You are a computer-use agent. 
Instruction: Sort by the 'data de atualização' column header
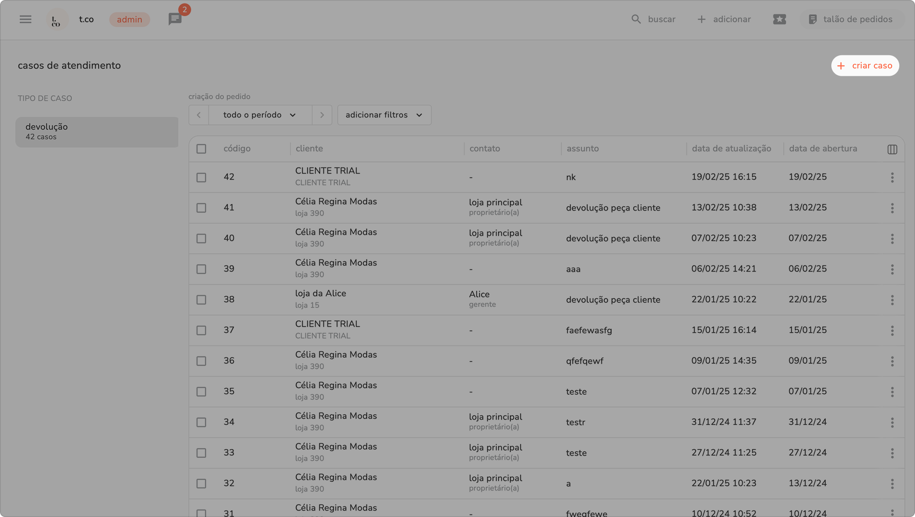[731, 149]
